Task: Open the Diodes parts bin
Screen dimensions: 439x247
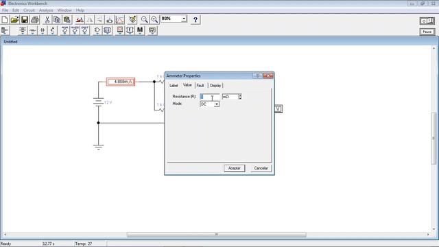Action: 43,30
